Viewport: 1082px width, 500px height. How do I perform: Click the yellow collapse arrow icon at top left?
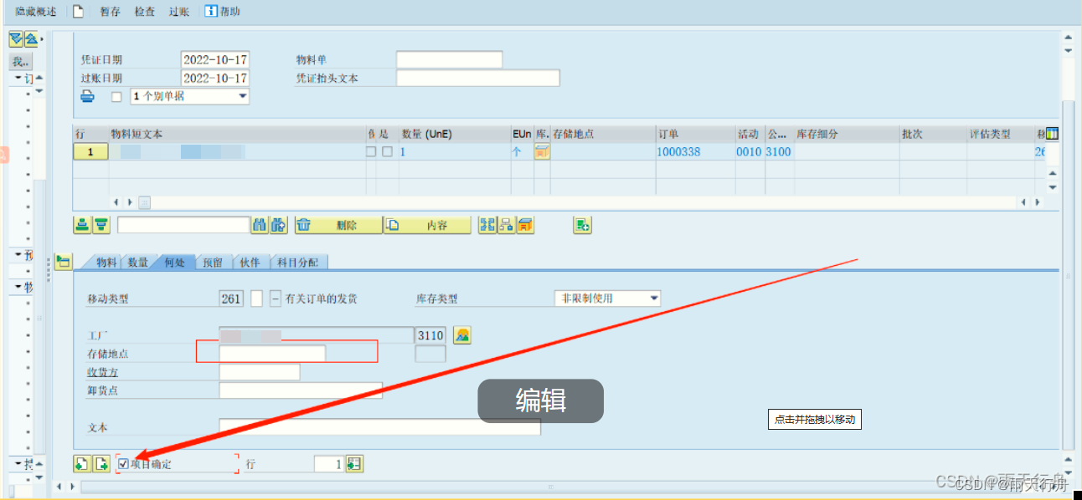14,38
